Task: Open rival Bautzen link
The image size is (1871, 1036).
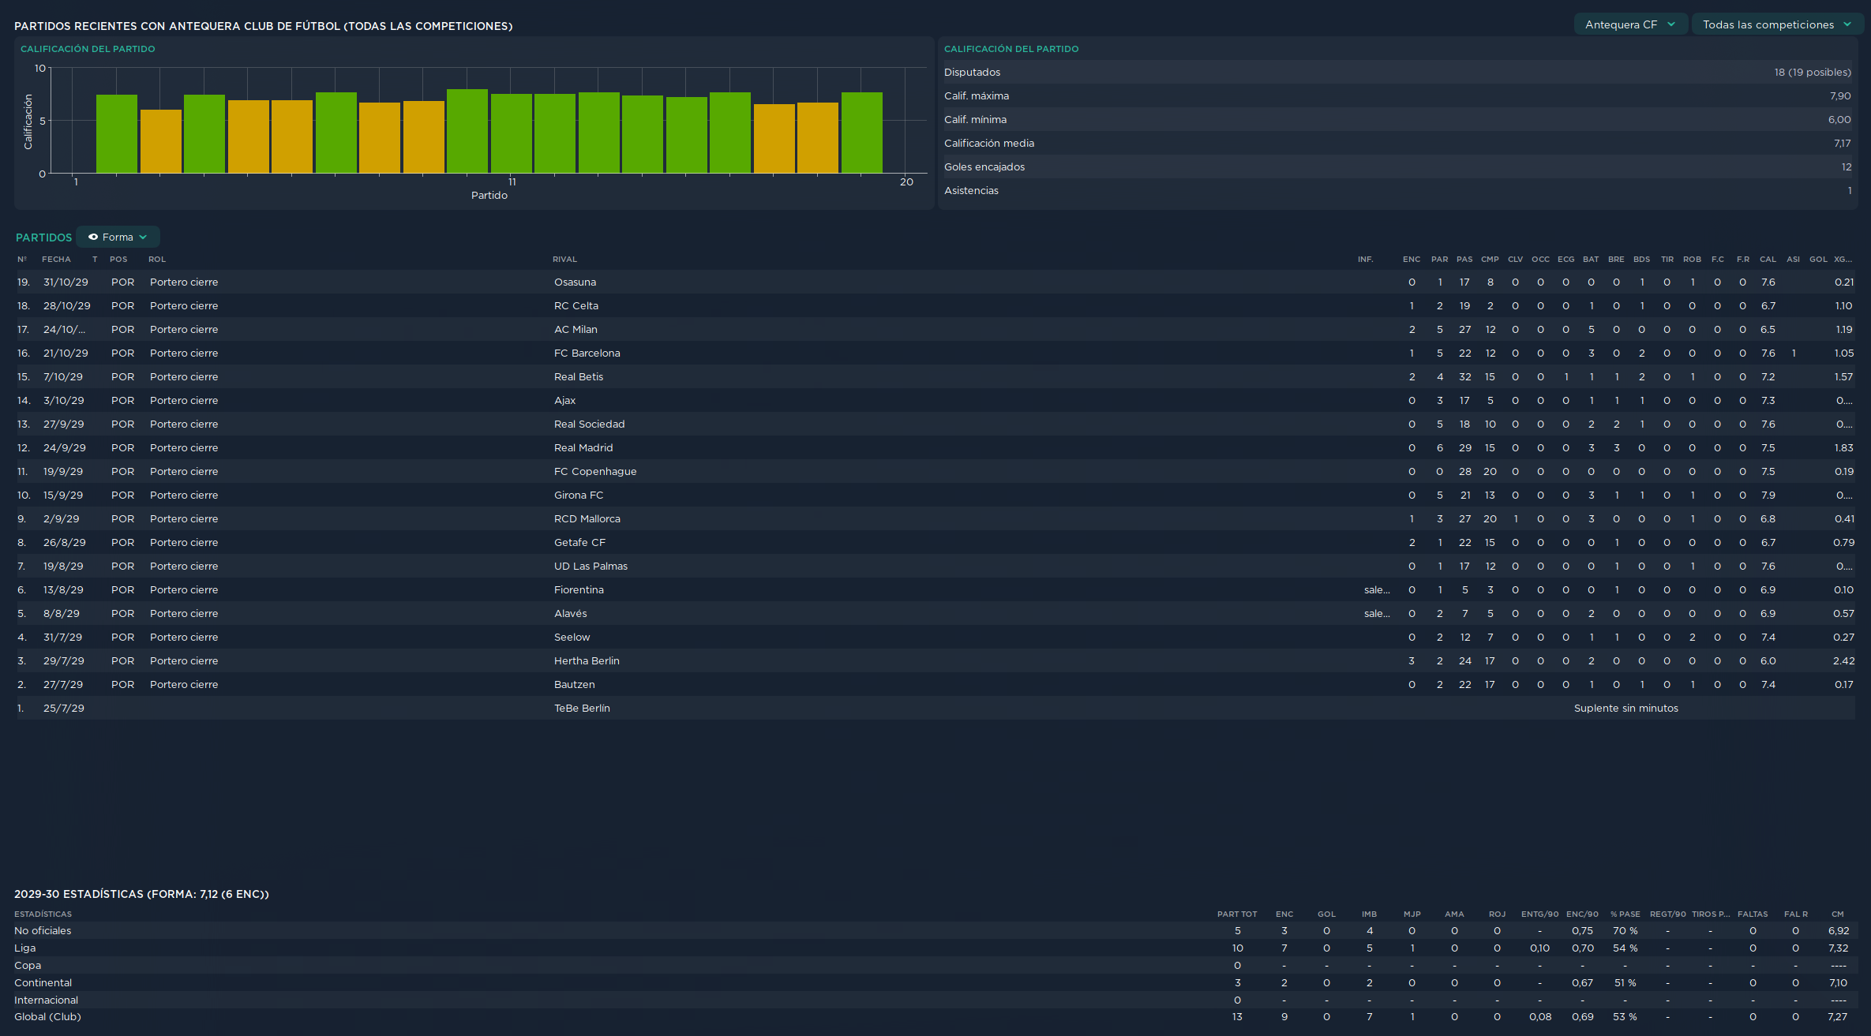Action: click(x=574, y=685)
